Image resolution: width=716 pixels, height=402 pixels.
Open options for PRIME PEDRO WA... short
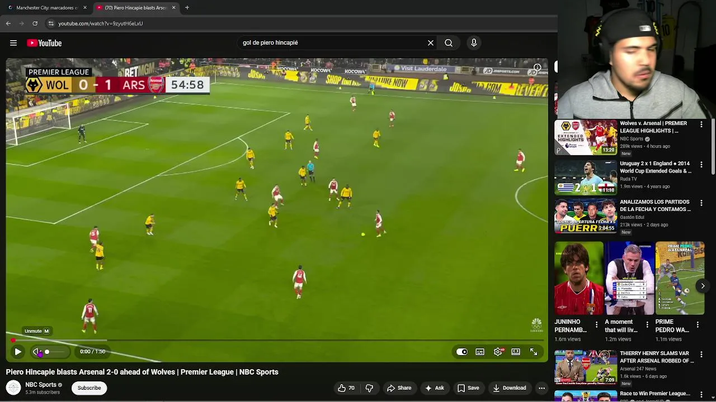coord(698,324)
